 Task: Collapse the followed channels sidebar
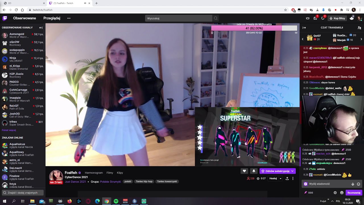coord(41,28)
